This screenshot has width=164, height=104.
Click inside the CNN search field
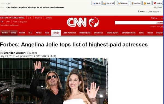click(136, 23)
